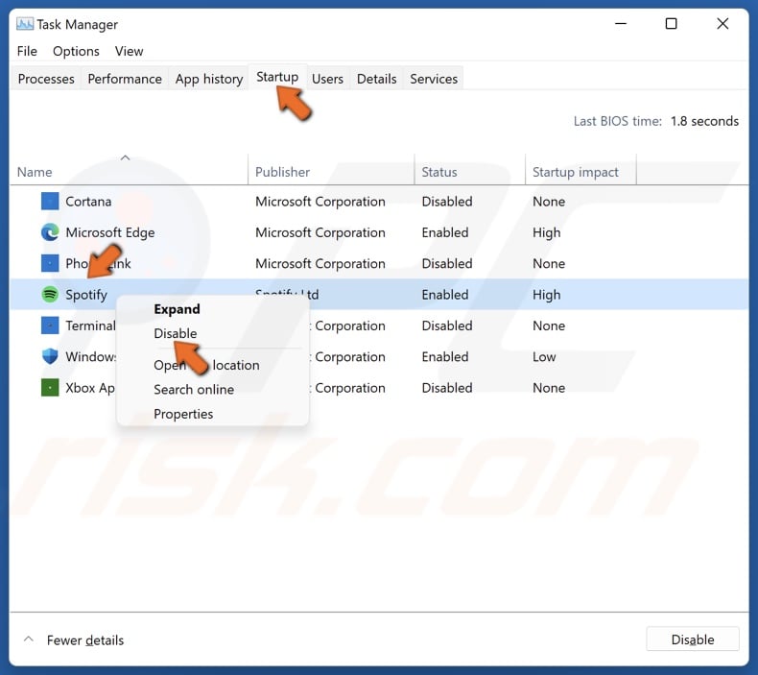Click Microsoft Edge's Enabled status cell
Image resolution: width=758 pixels, height=675 pixels.
[x=445, y=232]
